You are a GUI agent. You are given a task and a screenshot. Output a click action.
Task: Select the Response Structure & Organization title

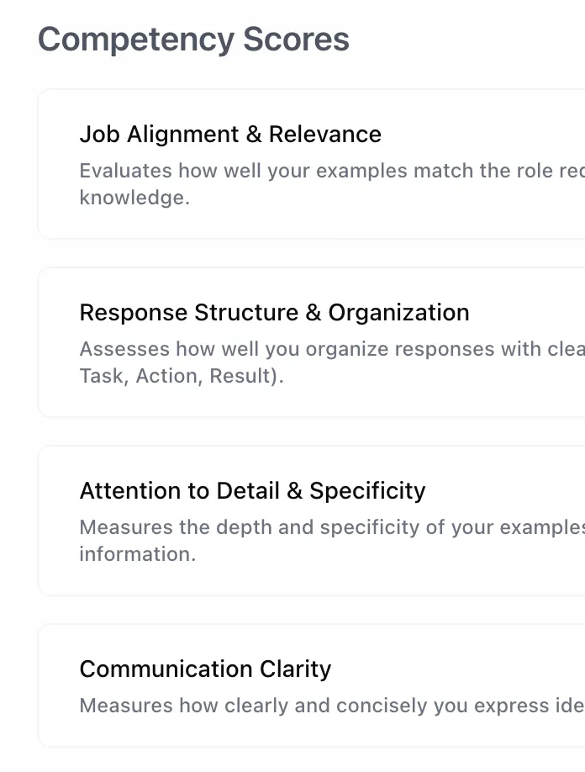coord(274,313)
